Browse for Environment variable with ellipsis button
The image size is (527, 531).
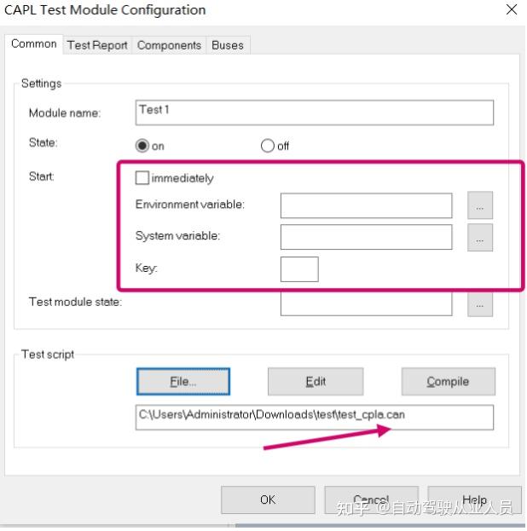pyautogui.click(x=480, y=205)
